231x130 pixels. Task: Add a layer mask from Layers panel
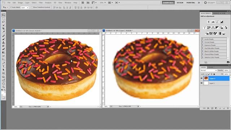[x=212, y=108]
